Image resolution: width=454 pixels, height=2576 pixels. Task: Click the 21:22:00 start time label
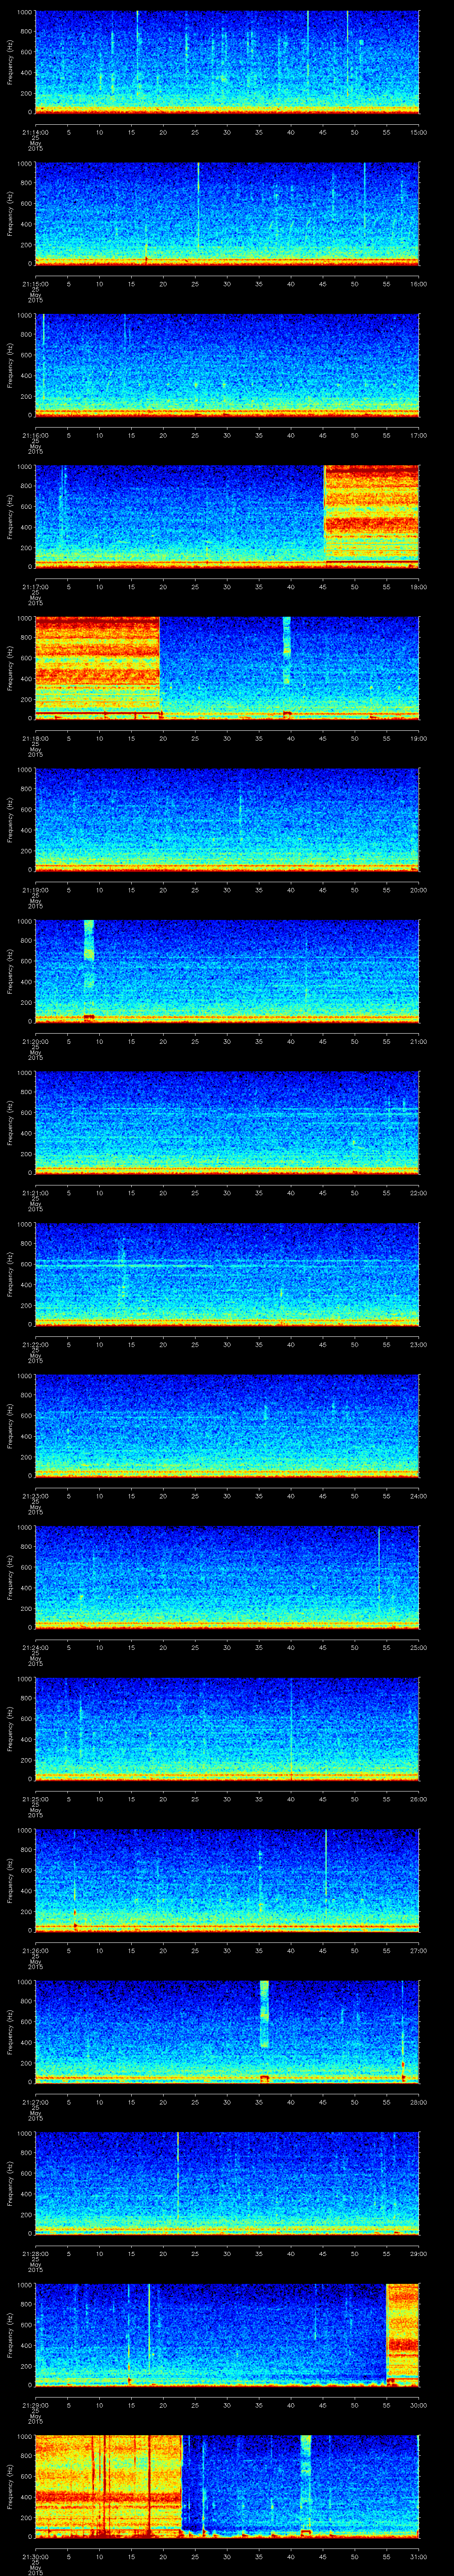click(35, 1344)
